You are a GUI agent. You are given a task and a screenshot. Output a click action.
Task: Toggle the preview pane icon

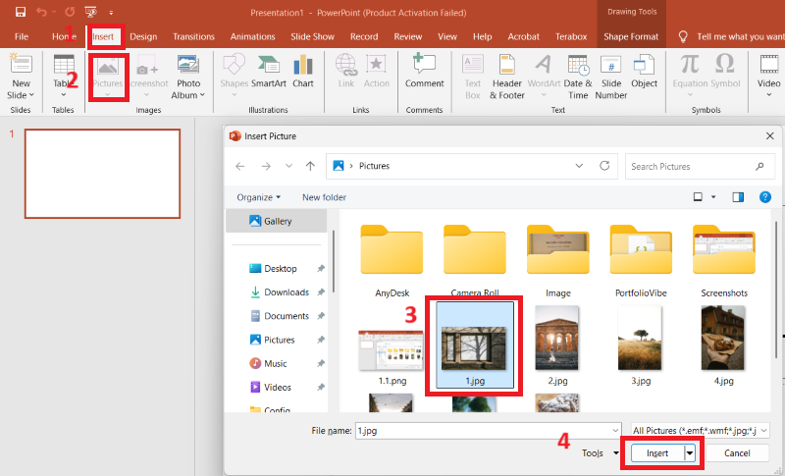coord(738,197)
